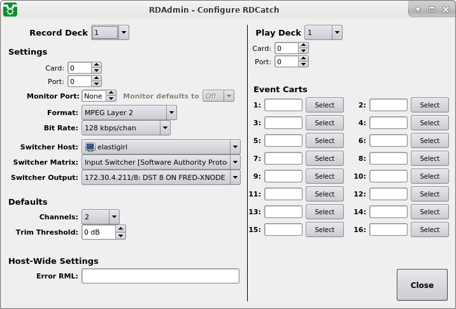Click the Close button
Image resolution: width=456 pixels, height=309 pixels.
pyautogui.click(x=422, y=285)
